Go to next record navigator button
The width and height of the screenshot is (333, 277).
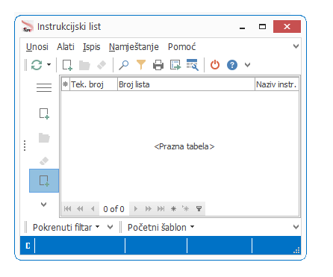(x=136, y=208)
